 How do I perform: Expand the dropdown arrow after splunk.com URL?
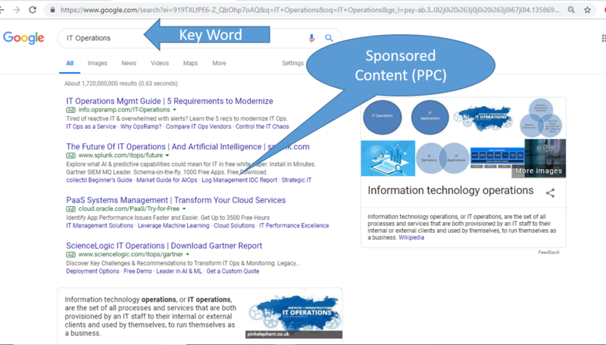click(x=167, y=155)
